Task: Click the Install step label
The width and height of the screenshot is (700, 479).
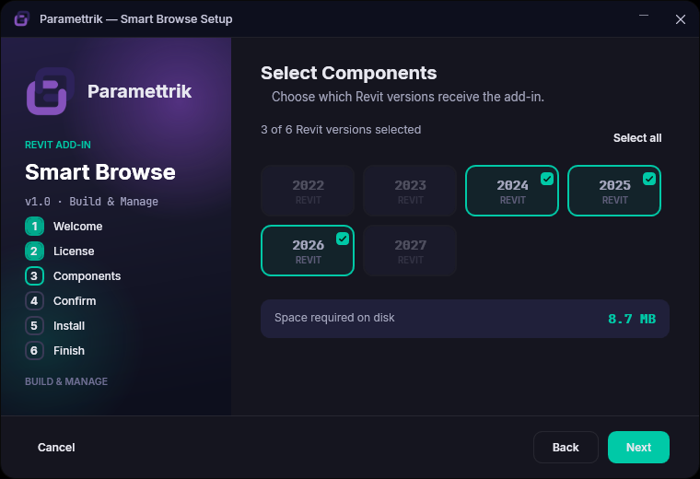Action: coord(69,326)
